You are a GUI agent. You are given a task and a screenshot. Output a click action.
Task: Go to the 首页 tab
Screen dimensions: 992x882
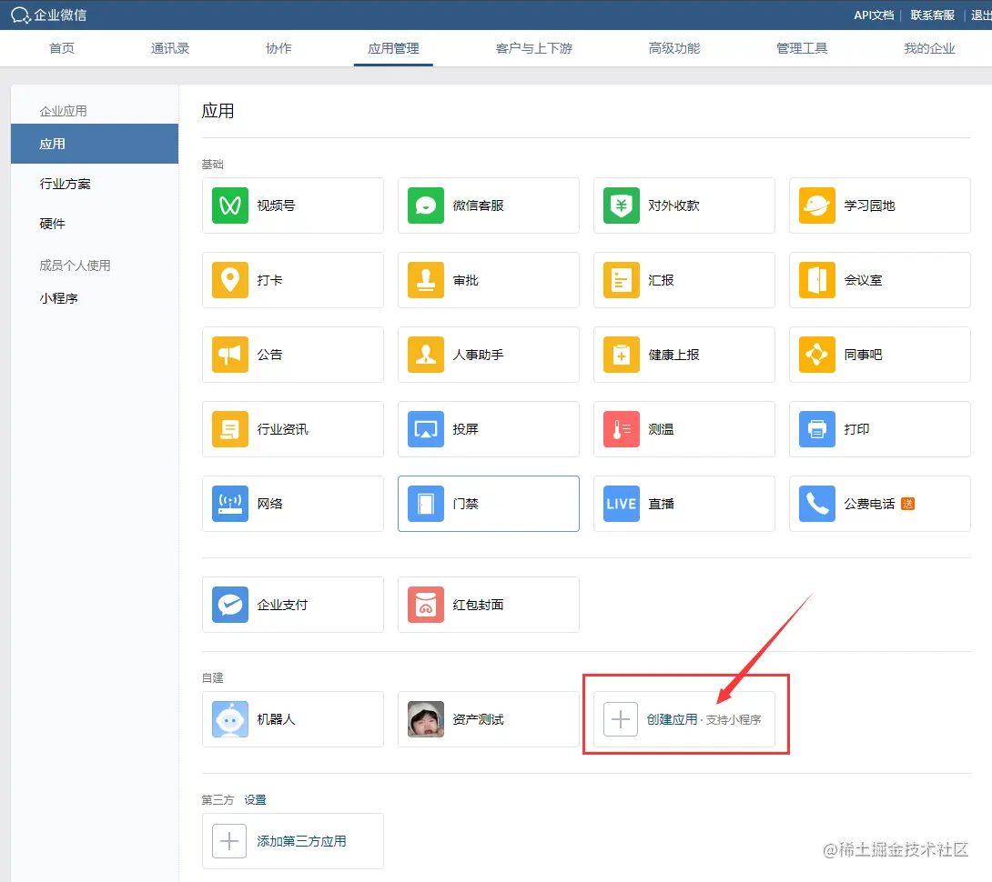[62, 48]
